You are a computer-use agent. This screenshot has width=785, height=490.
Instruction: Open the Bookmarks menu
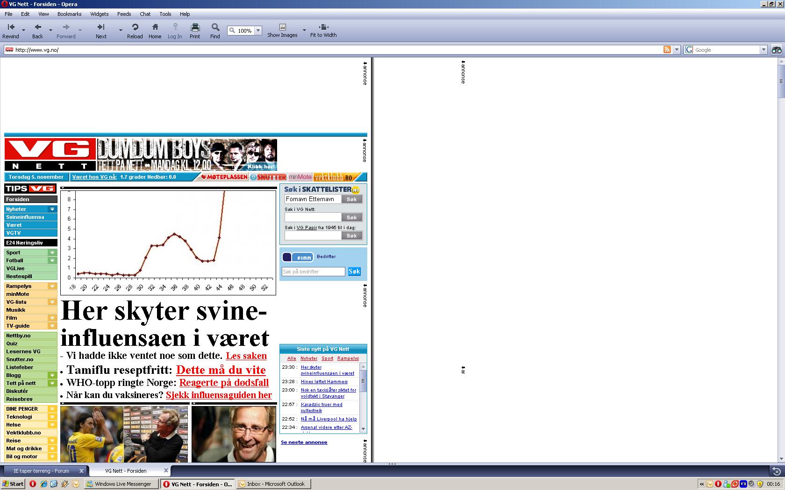click(x=70, y=14)
